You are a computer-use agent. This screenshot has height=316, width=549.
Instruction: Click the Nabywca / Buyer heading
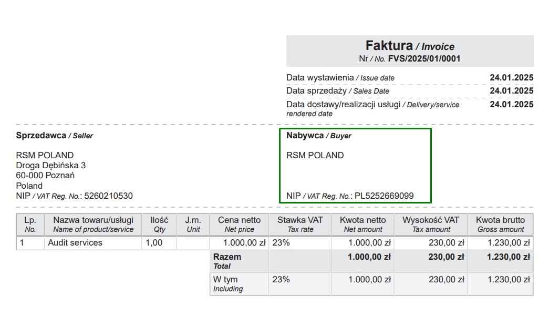pos(318,136)
